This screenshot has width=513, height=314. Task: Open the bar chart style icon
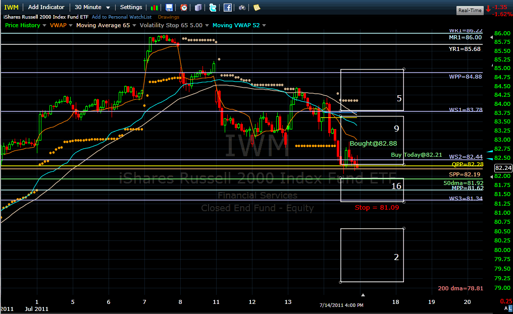coord(155,8)
